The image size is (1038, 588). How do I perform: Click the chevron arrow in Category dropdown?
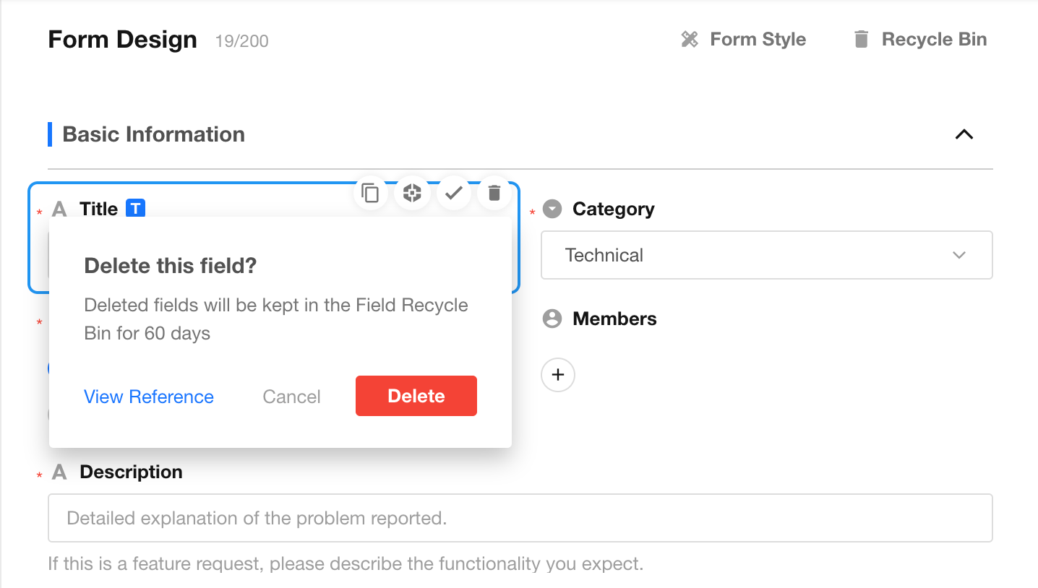click(x=959, y=255)
